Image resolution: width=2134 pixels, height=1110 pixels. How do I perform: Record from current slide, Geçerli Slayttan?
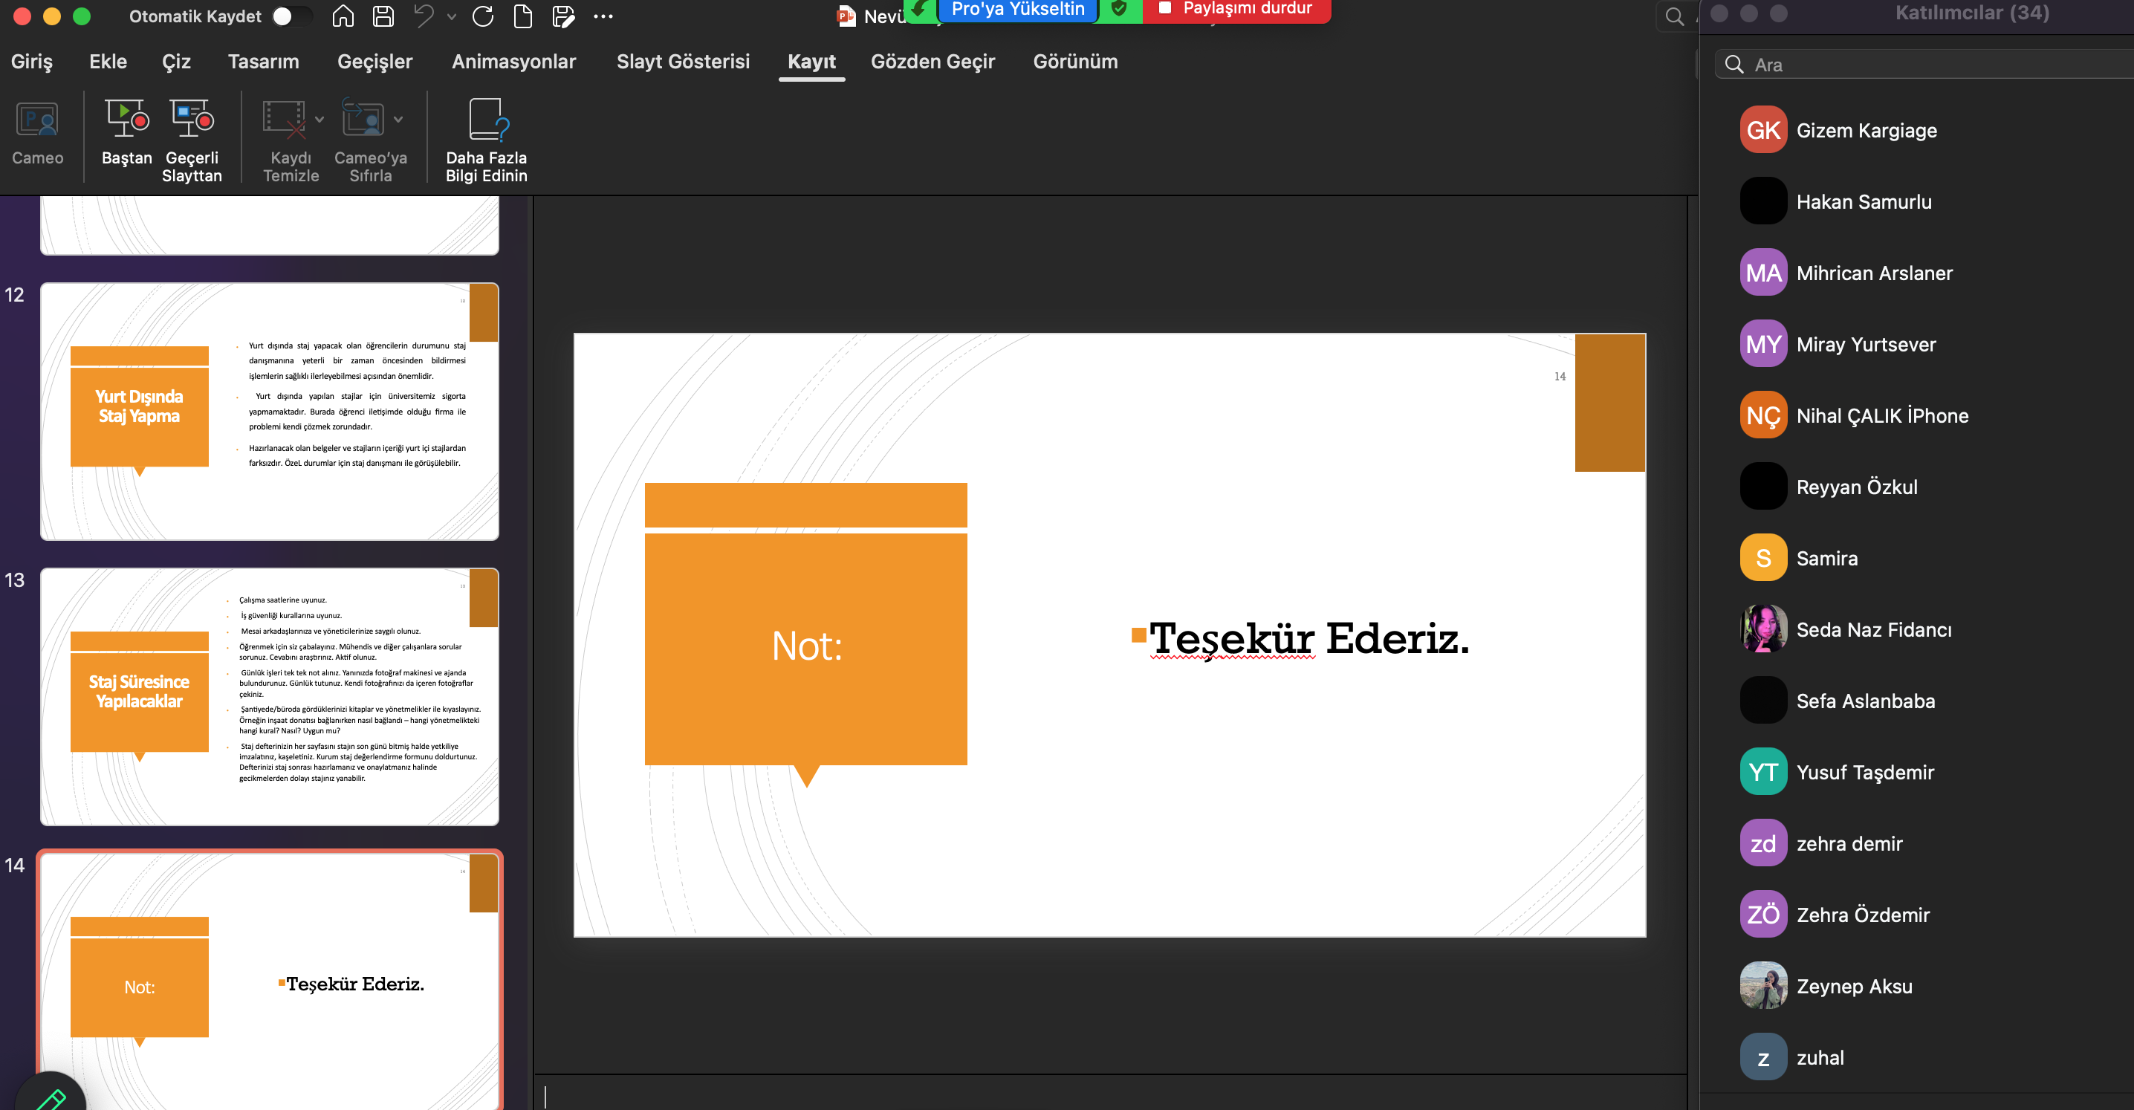pos(192,120)
